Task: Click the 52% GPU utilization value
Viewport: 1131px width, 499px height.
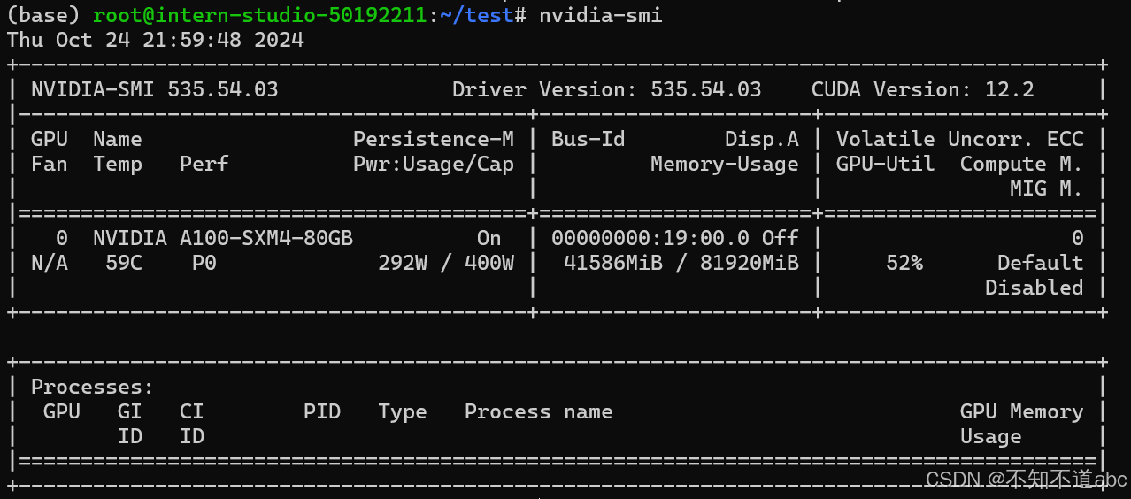Action: (904, 263)
